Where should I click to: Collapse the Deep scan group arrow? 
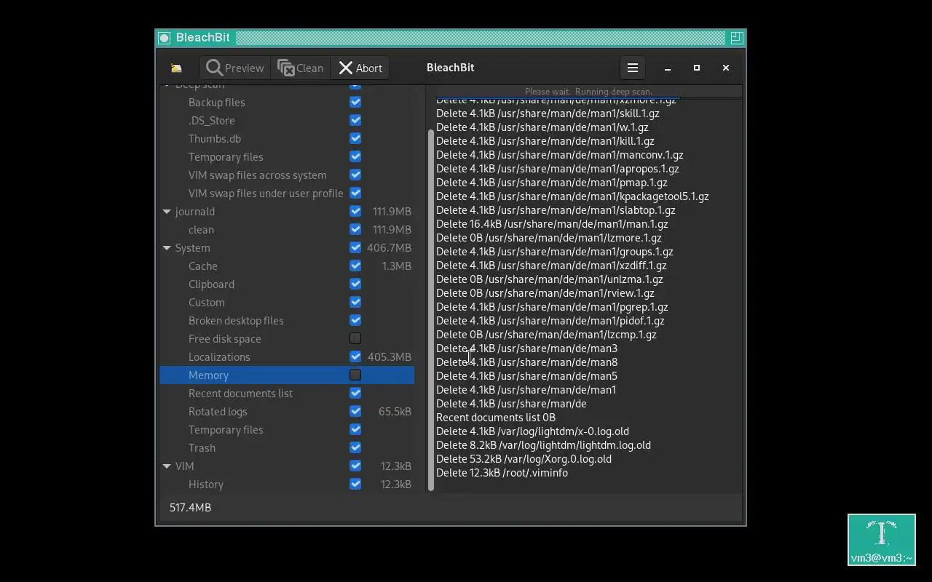coord(167,86)
